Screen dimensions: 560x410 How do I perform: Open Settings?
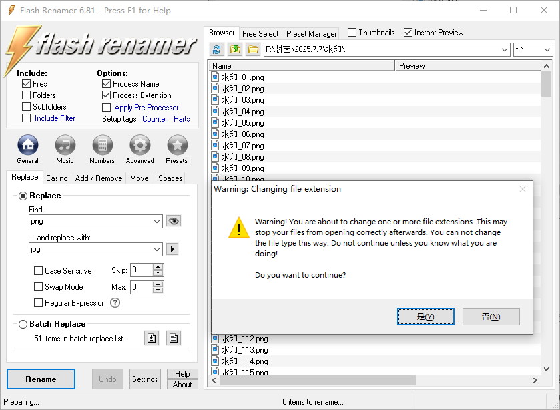tap(145, 379)
